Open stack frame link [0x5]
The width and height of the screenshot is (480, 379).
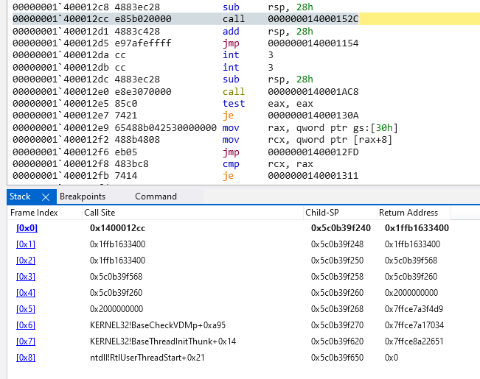coord(26,309)
